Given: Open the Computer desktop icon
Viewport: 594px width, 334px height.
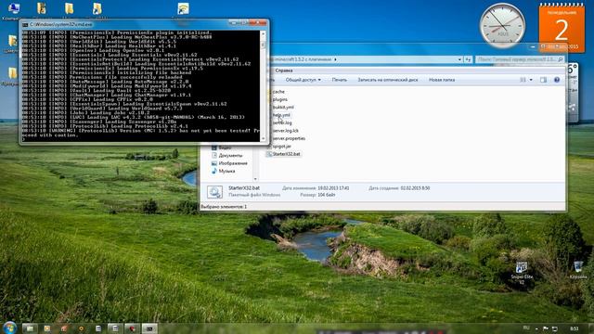Looking at the screenshot, I should tap(14, 9).
